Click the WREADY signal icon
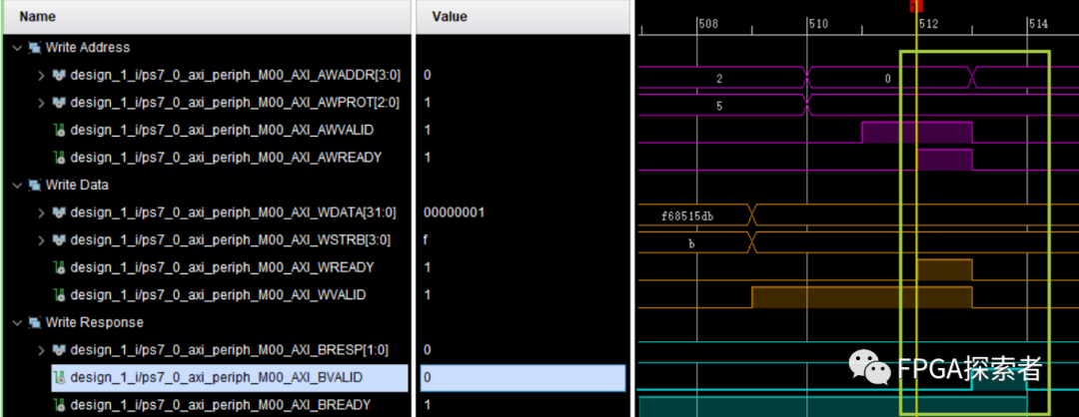This screenshot has height=417, width=1079. (x=60, y=267)
